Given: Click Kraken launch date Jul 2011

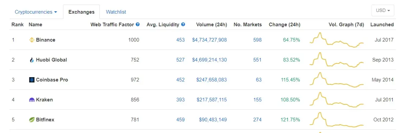Looking at the screenshot, I should point(384,100).
